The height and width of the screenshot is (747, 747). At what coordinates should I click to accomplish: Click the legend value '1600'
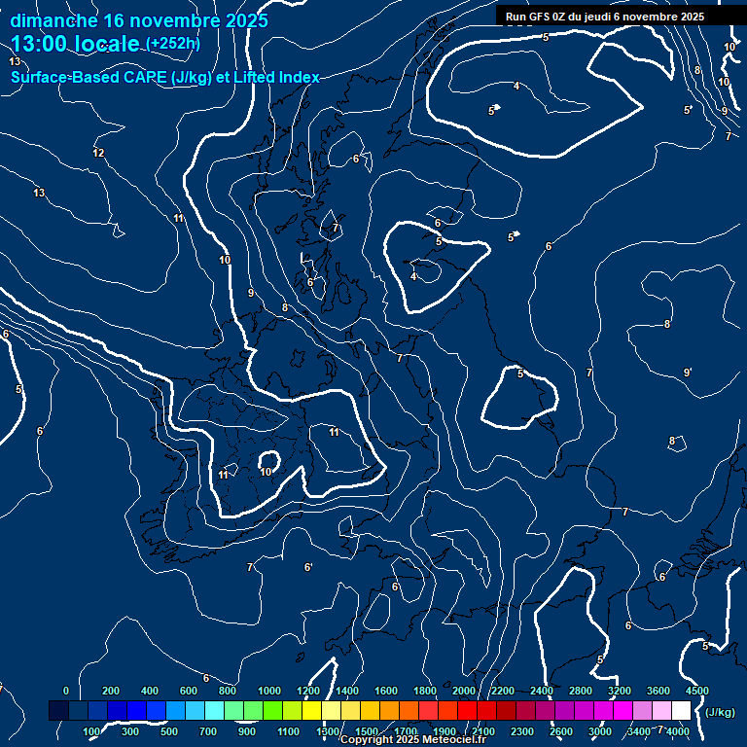(386, 691)
